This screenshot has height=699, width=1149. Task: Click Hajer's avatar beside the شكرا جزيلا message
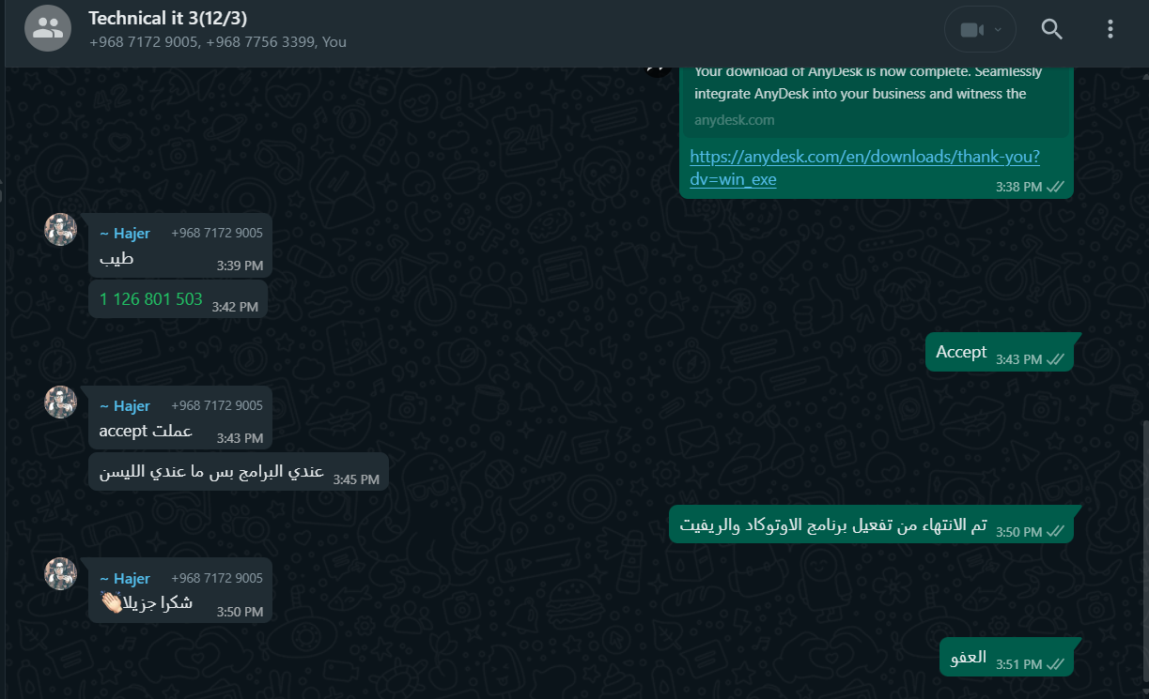pos(61,574)
